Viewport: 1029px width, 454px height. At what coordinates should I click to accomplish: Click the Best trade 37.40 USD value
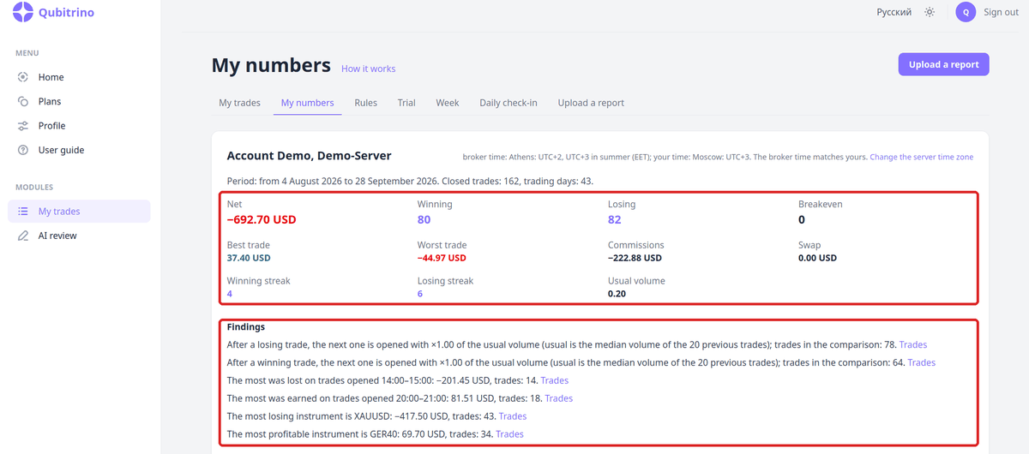[x=249, y=258]
